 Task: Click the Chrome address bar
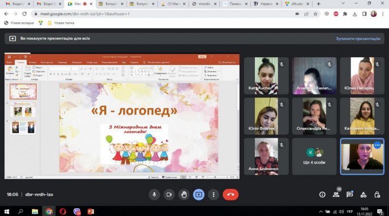click(x=164, y=14)
